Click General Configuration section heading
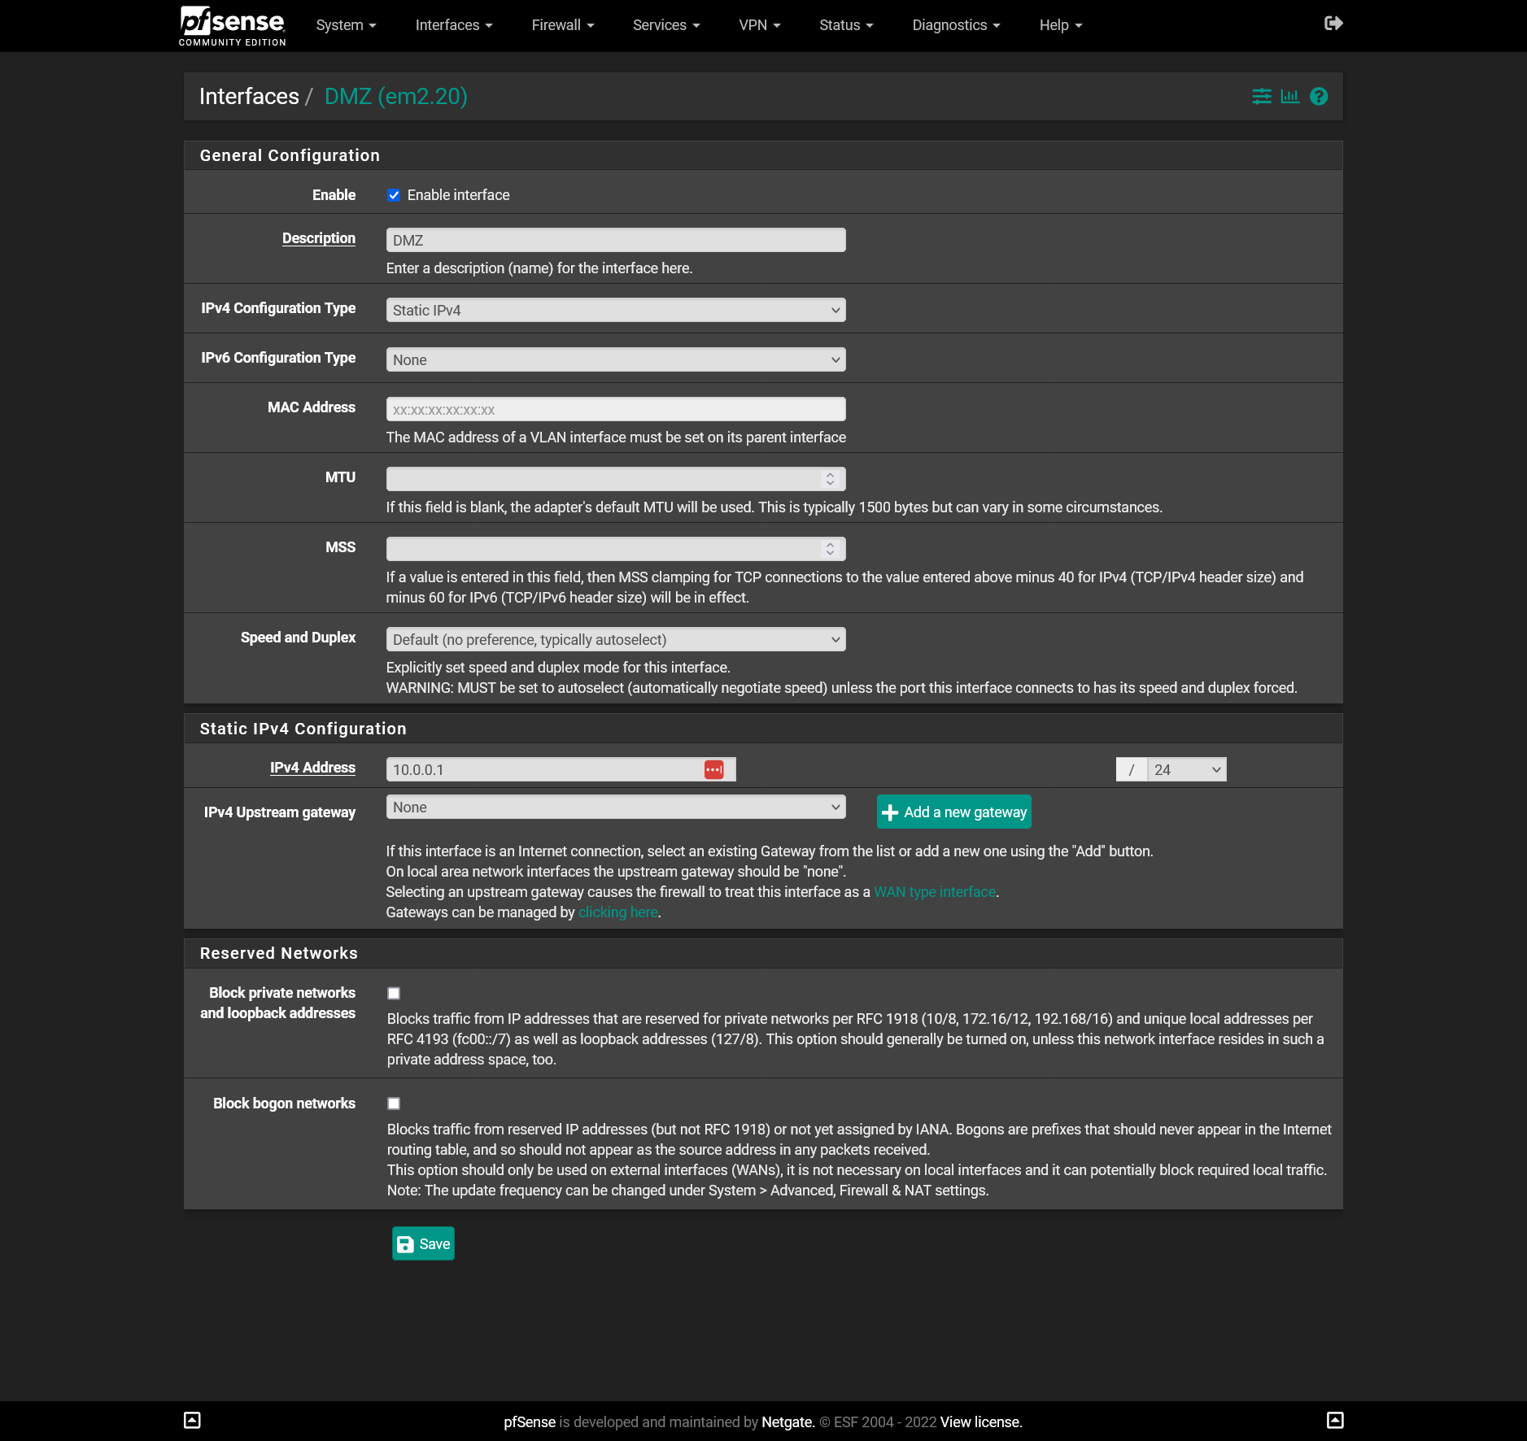The height and width of the screenshot is (1441, 1527). 290,155
